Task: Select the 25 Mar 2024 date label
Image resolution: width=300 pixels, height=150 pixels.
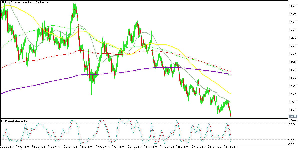Action: [x=7, y=147]
